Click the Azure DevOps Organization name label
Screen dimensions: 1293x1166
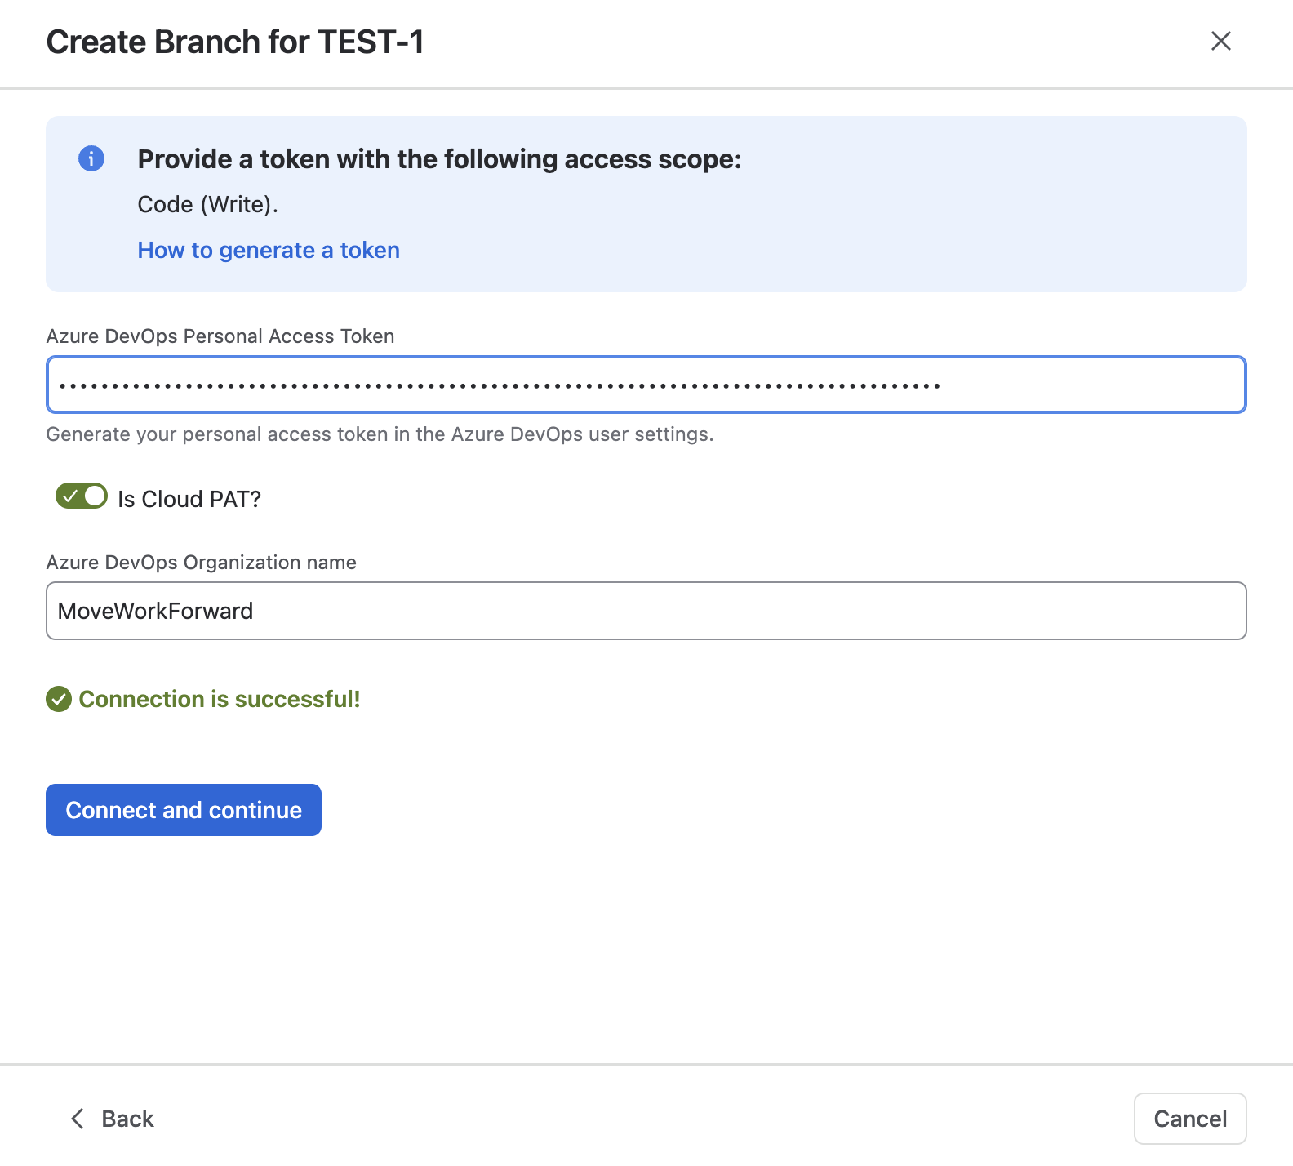tap(202, 563)
